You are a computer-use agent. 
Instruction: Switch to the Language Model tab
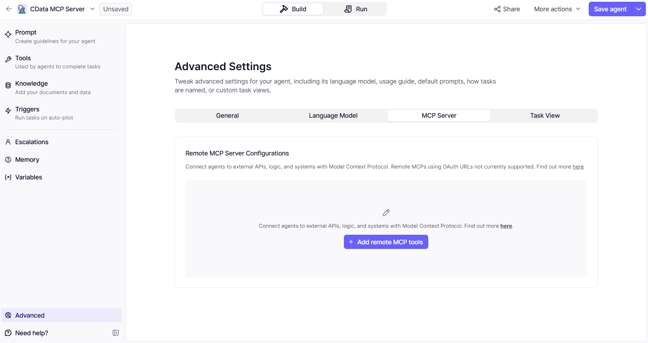click(x=333, y=116)
